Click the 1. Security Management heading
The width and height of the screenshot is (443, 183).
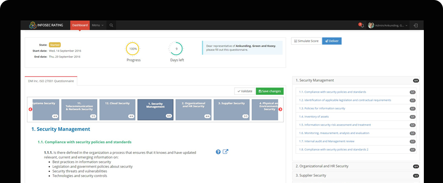(61, 129)
